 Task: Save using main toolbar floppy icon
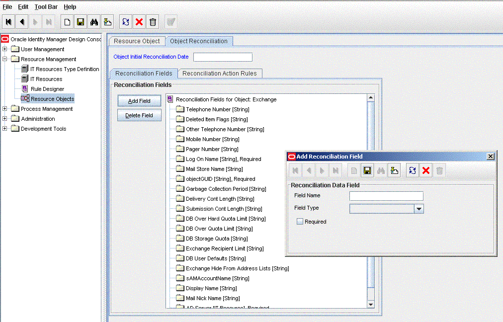(81, 22)
